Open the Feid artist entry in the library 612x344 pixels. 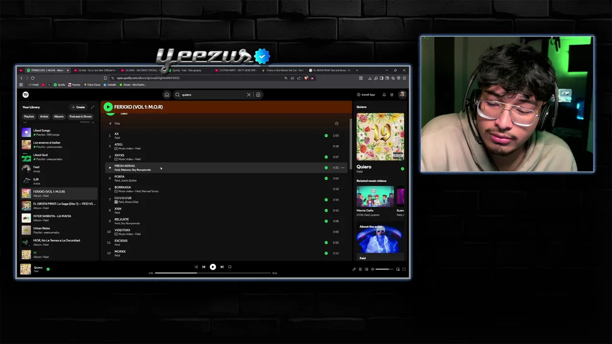coord(59,169)
